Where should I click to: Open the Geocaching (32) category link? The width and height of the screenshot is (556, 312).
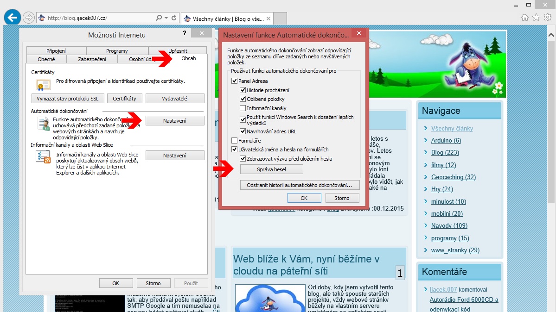click(454, 177)
